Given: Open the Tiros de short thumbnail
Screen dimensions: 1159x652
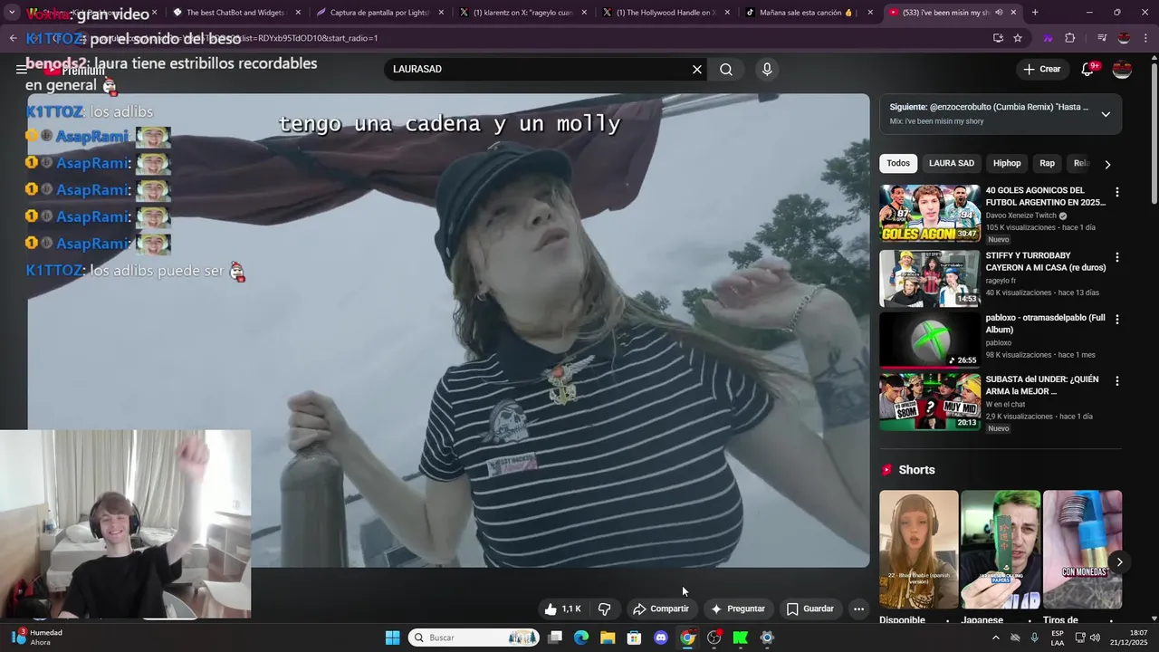Looking at the screenshot, I should tap(1082, 550).
